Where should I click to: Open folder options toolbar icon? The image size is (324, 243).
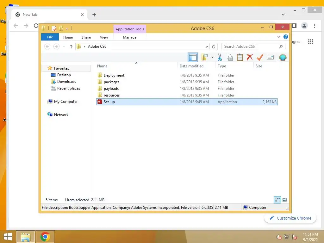click(204, 57)
